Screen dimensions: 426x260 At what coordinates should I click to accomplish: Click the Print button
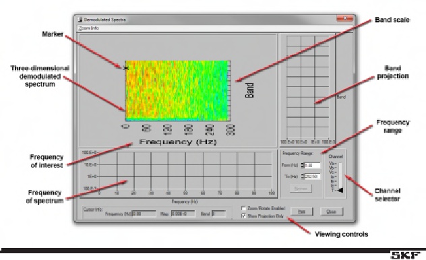pos(301,212)
